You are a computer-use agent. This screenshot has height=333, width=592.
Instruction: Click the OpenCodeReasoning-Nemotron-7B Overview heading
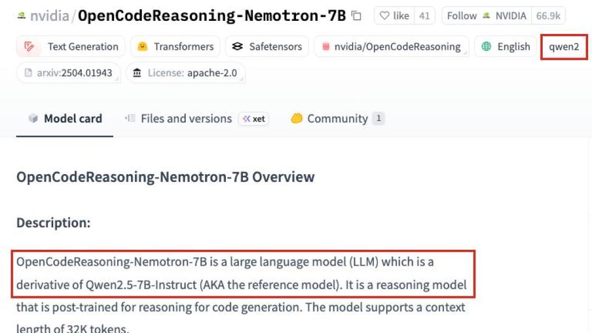pos(166,176)
